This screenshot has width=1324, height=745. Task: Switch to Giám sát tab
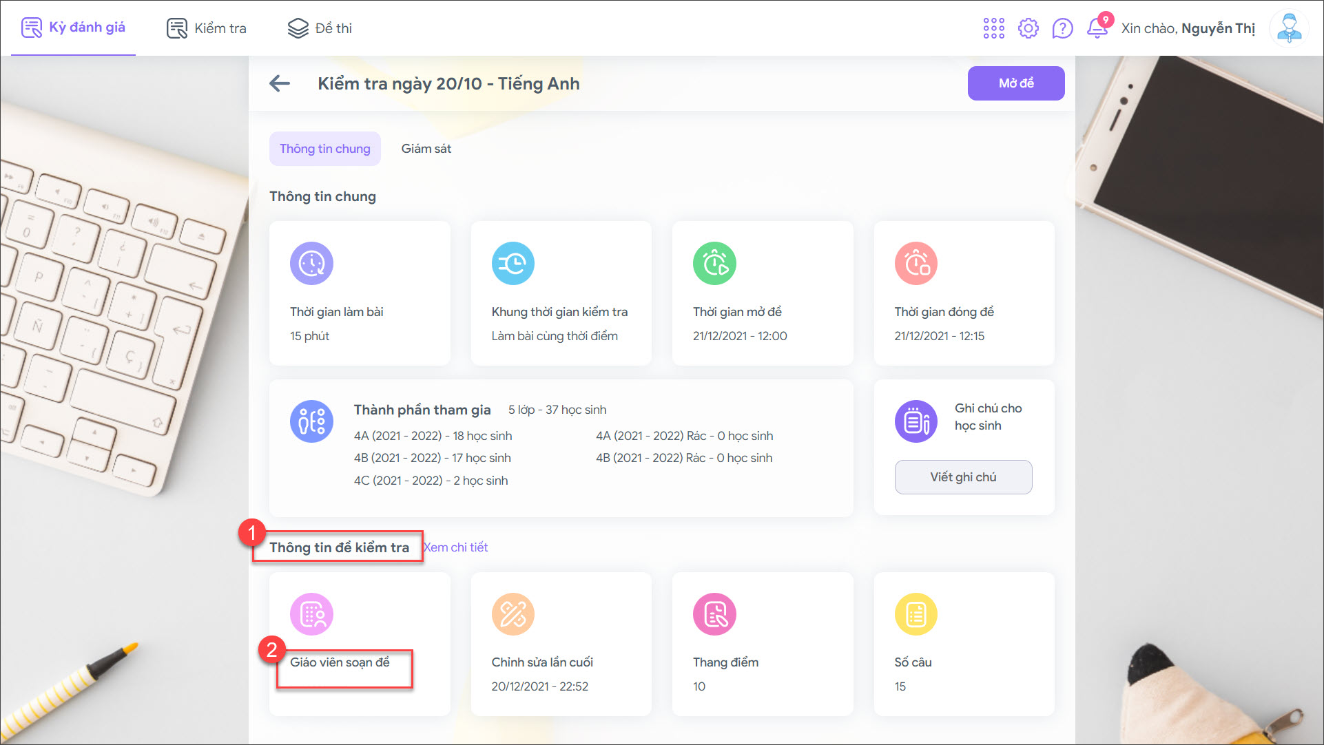pos(426,149)
